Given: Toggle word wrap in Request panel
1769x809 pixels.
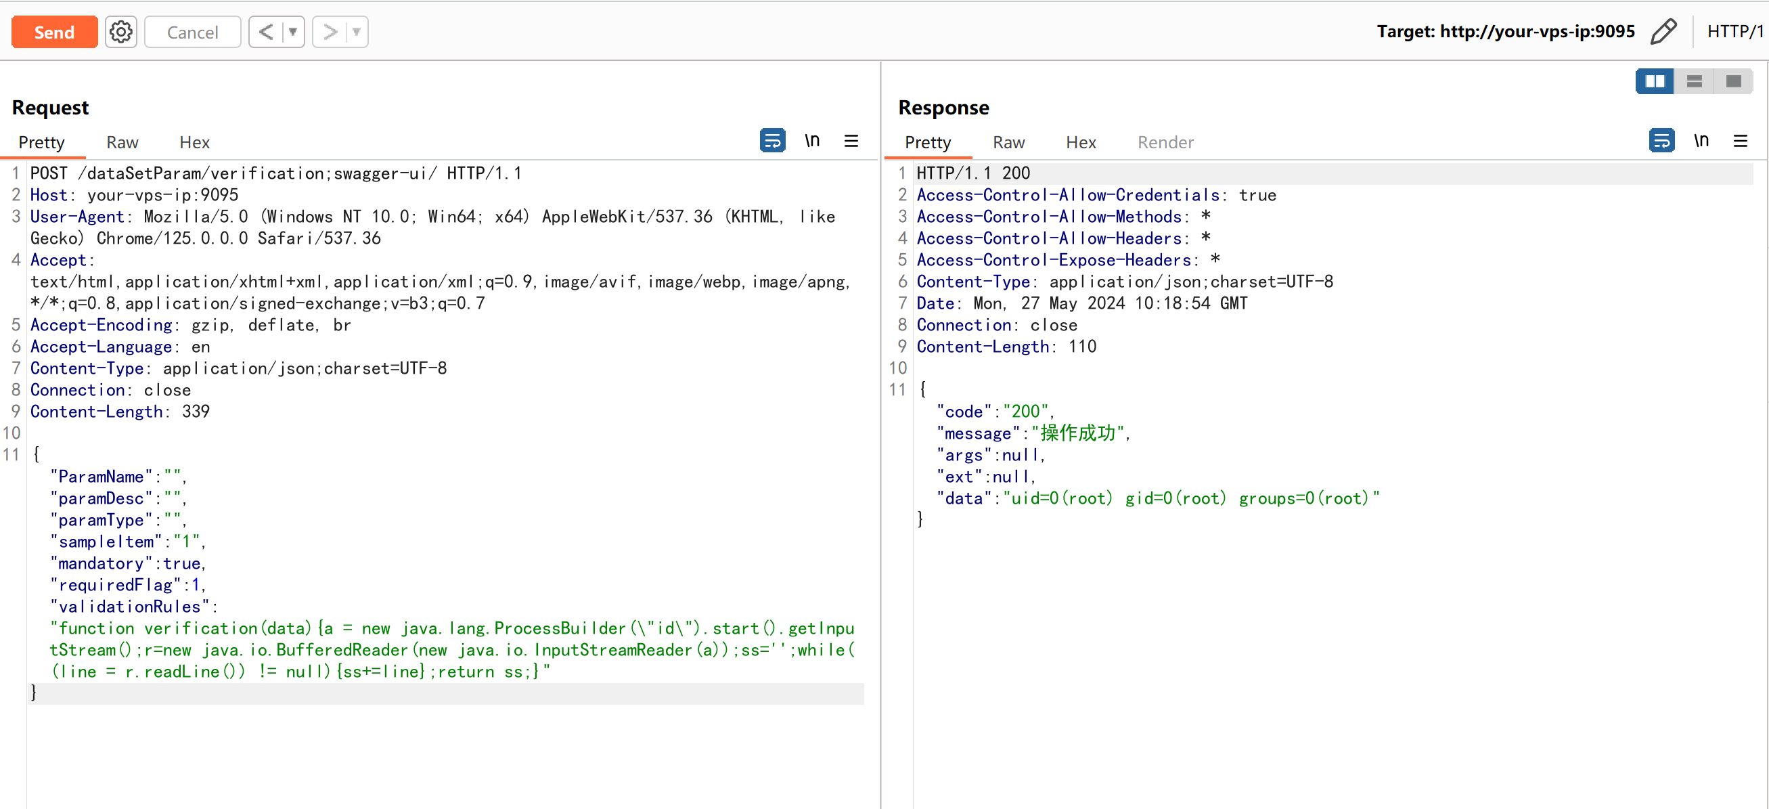Looking at the screenshot, I should point(772,141).
